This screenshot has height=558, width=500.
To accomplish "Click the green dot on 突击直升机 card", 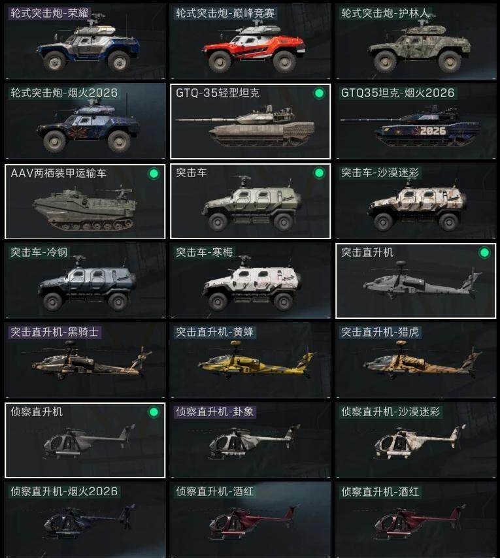I will point(484,253).
